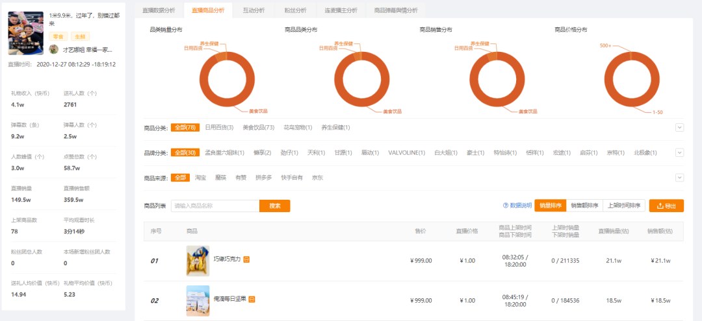Open the 商品弹幕舆情分析 tab

[395, 10]
